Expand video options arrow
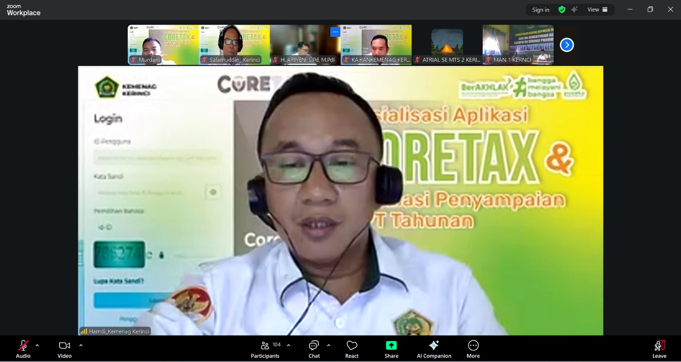The image size is (681, 362). pyautogui.click(x=81, y=345)
